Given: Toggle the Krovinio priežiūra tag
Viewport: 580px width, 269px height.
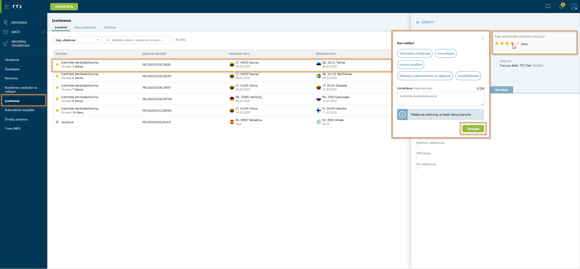Looking at the screenshot, I should (x=410, y=65).
